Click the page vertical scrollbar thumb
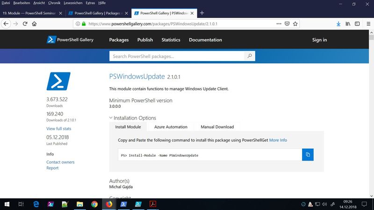This screenshot has width=374, height=210. tap(371, 37)
